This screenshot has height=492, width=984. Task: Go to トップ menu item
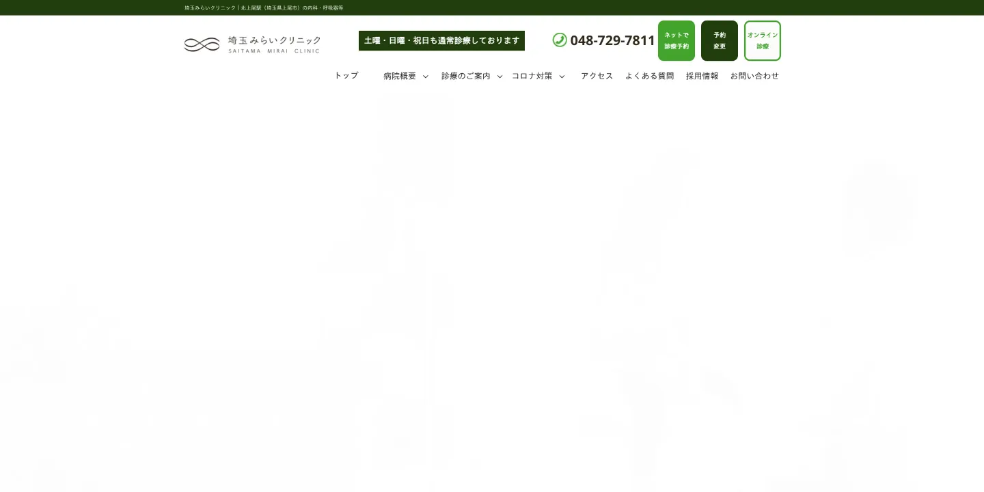[x=346, y=75]
